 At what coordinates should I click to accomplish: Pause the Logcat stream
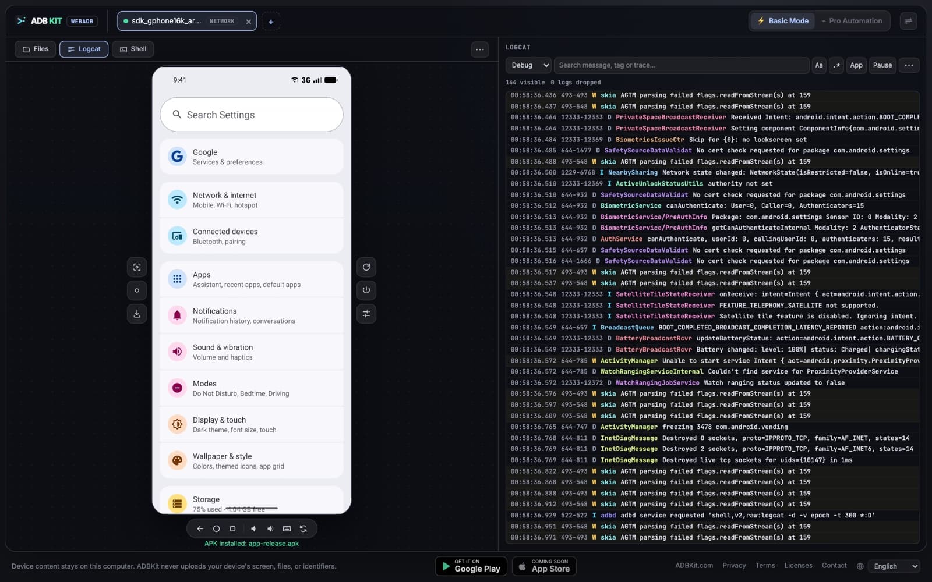click(x=882, y=65)
